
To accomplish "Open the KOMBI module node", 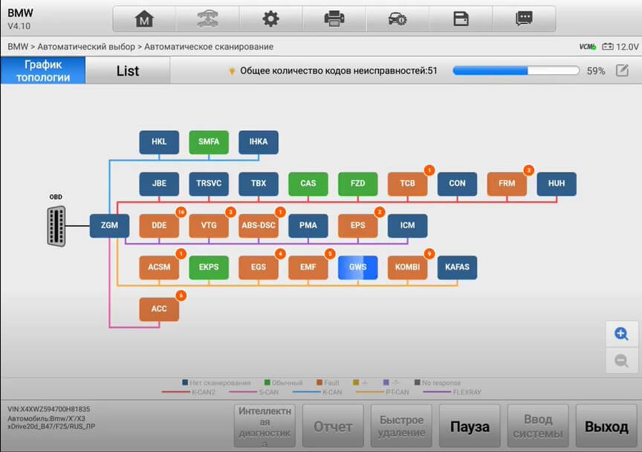I will coord(407,267).
